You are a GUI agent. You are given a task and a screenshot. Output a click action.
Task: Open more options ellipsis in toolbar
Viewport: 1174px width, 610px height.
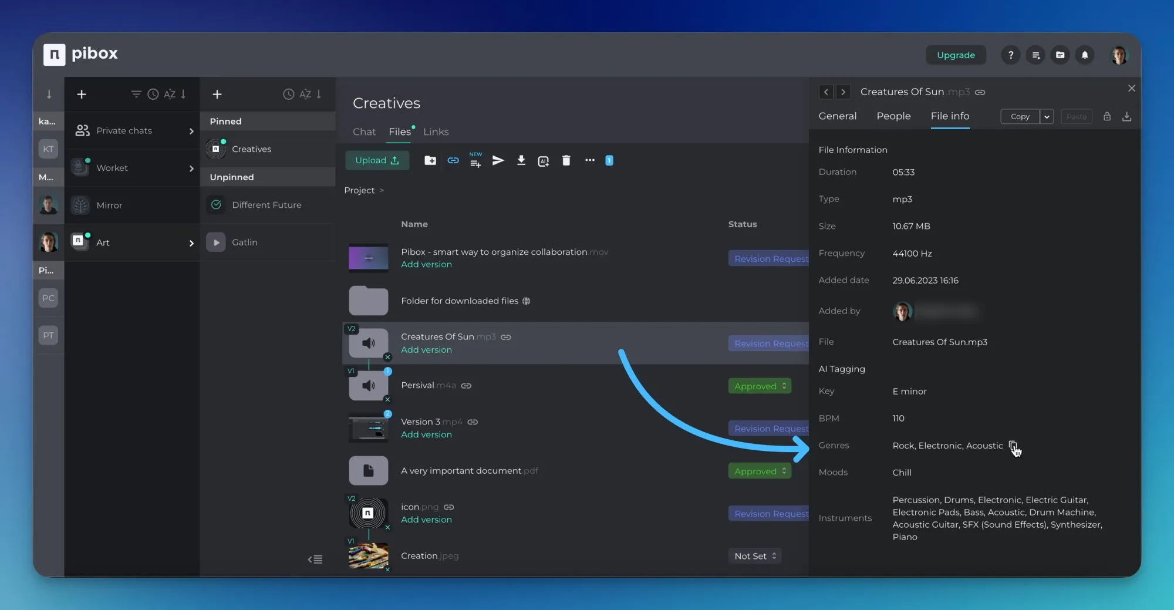(x=589, y=160)
